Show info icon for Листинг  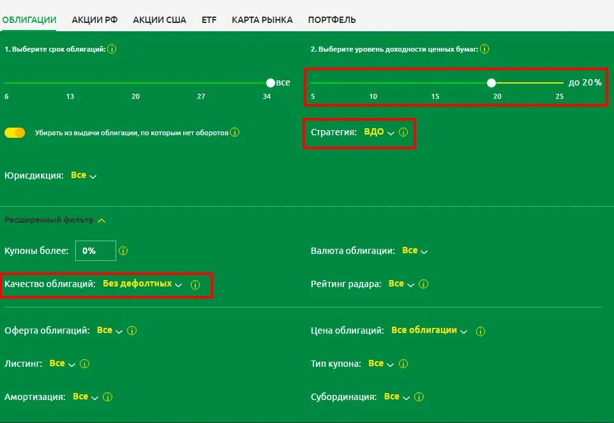pos(85,364)
